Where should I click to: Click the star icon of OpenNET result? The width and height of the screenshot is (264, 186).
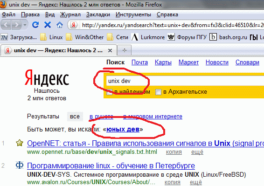[20, 143]
